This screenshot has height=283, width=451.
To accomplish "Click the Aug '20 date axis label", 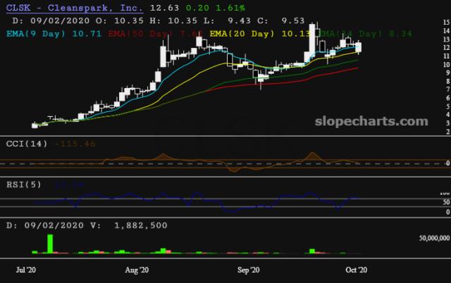I will pyautogui.click(x=137, y=270).
